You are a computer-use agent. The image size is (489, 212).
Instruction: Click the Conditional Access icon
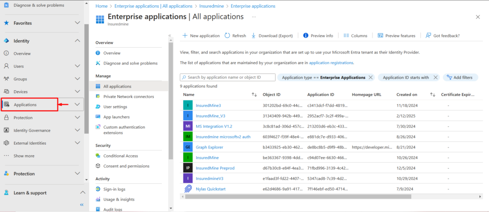pos(98,156)
